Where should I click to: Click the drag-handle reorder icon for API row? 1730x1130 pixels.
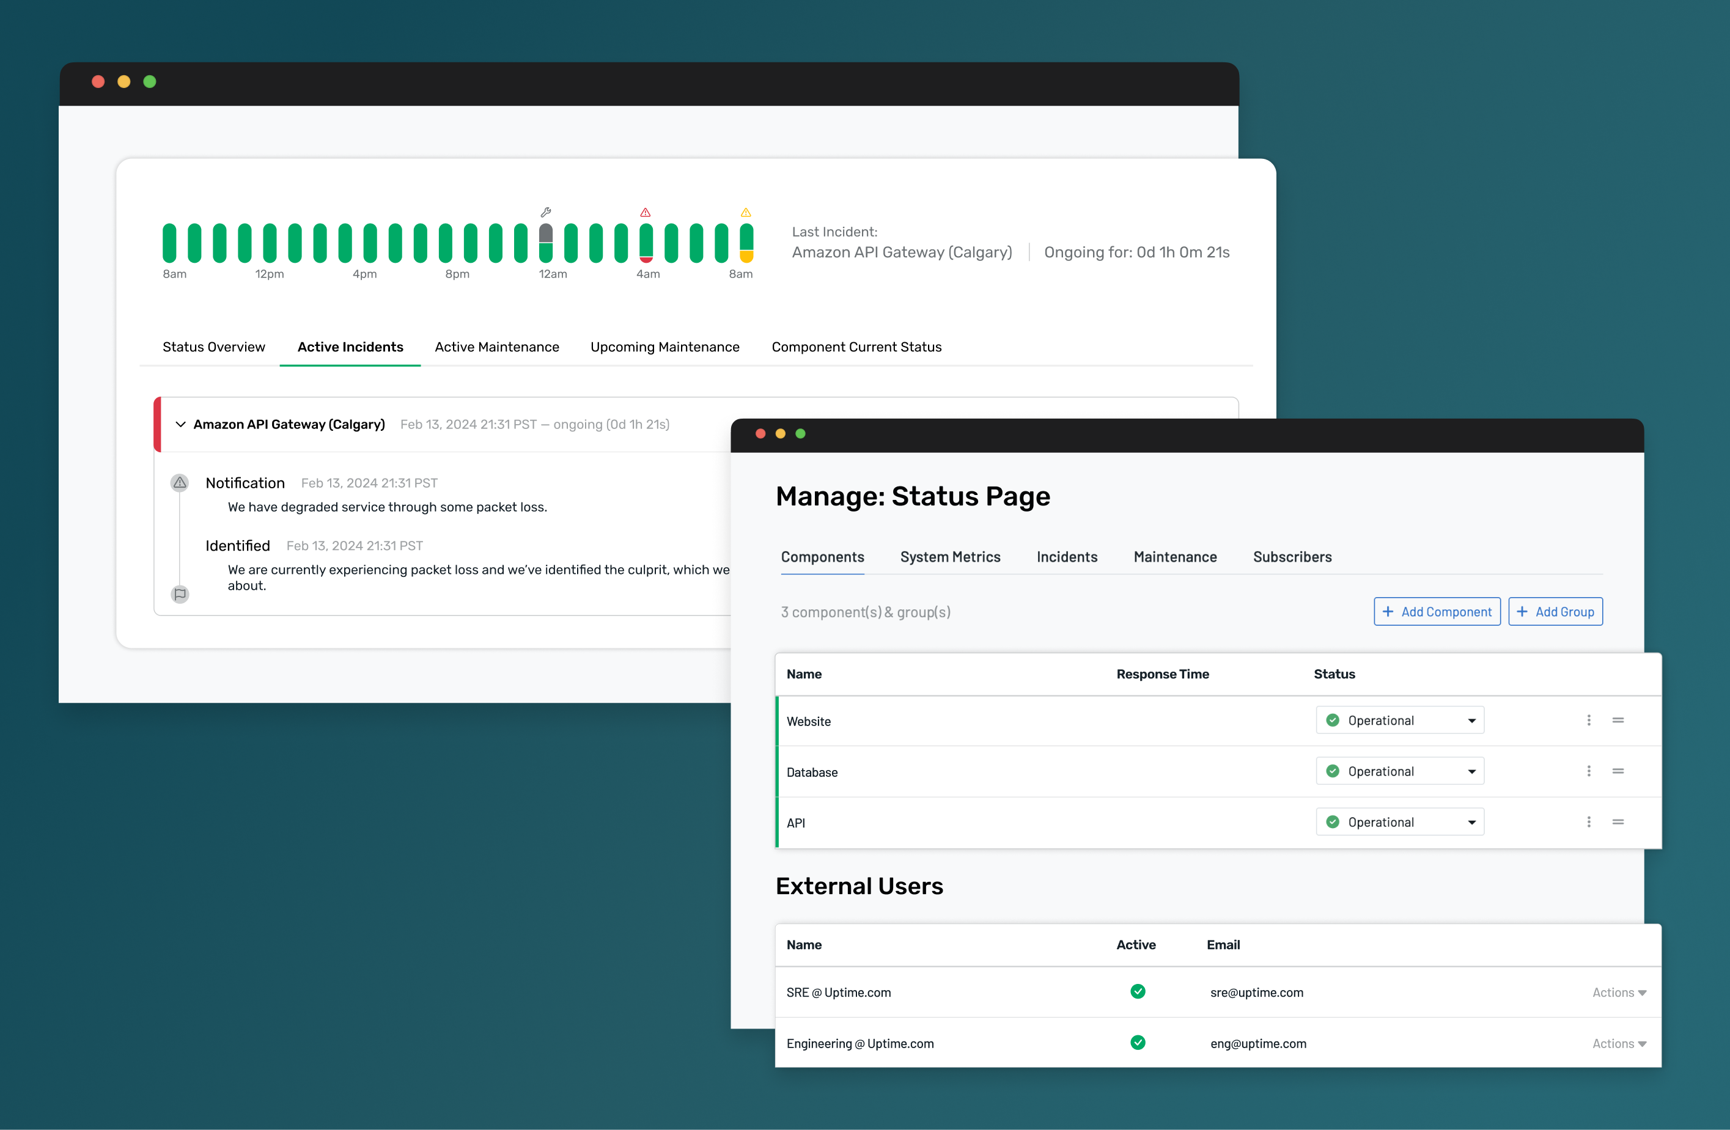click(x=1618, y=822)
